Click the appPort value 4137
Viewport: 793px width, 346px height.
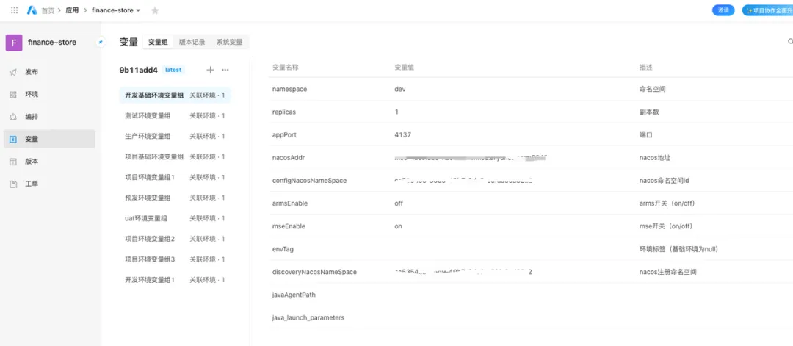(402, 134)
